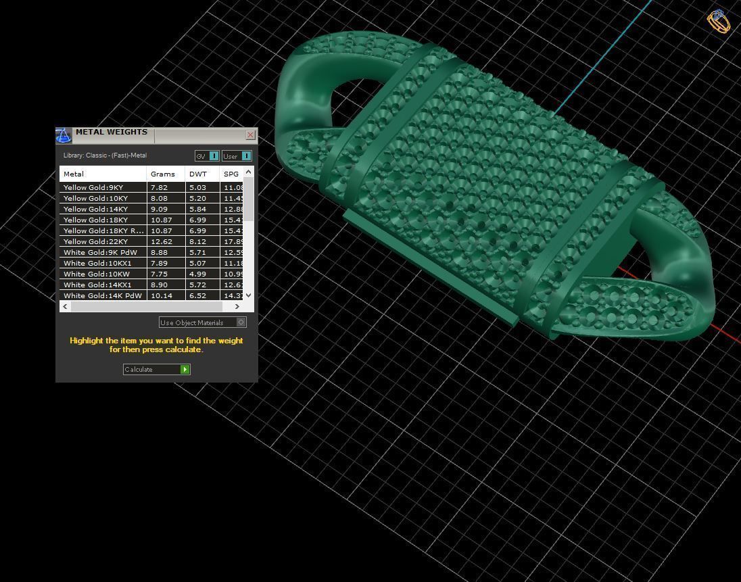Image resolution: width=741 pixels, height=582 pixels.
Task: Click the 4.99 DWT value
Action: coord(197,274)
